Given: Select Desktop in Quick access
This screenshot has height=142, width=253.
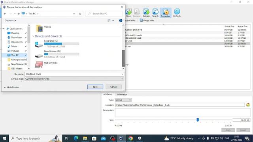Looking at the screenshot, I should click(x=15, y=33).
